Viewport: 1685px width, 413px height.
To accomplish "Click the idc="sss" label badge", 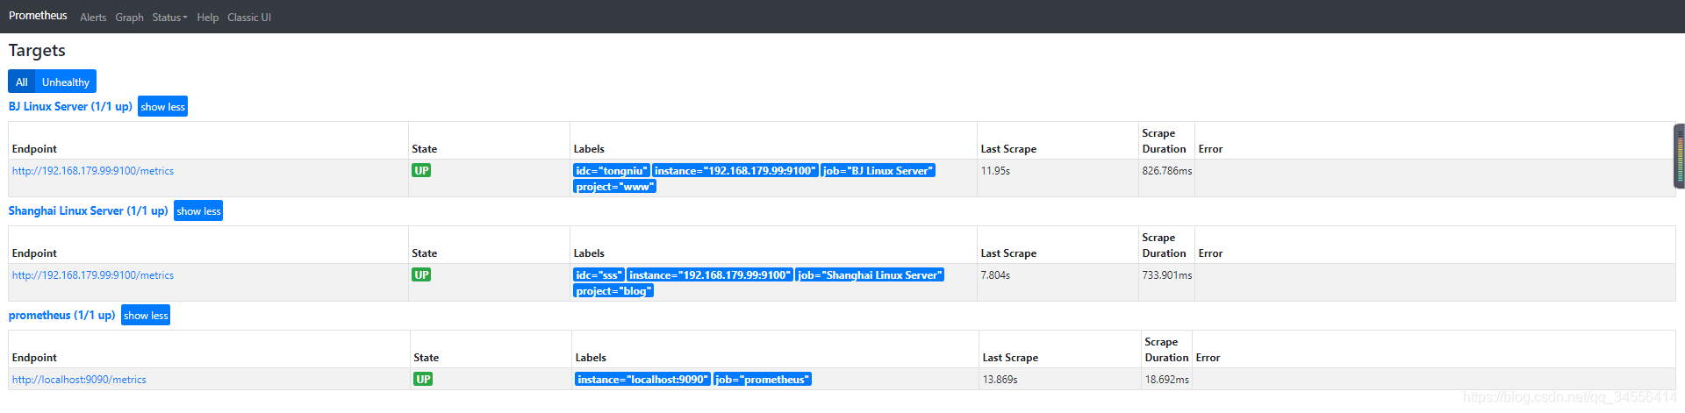I will click(x=599, y=275).
